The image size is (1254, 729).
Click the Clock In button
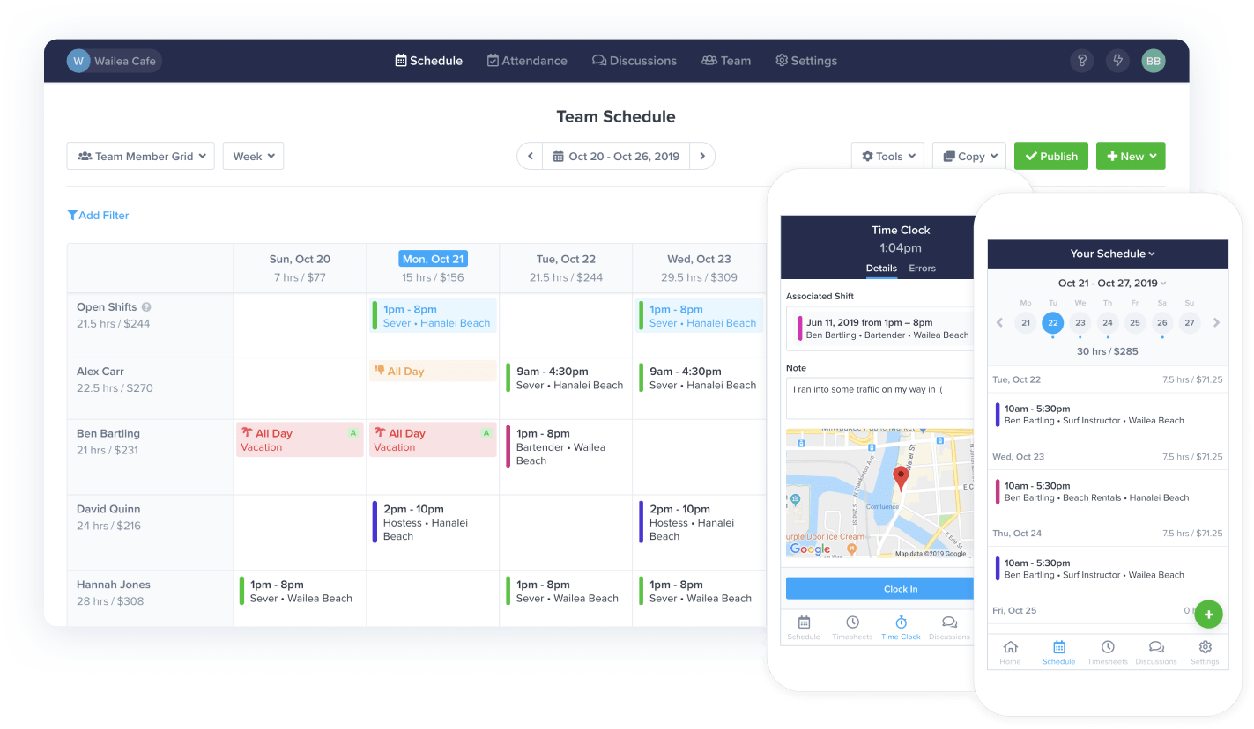pyautogui.click(x=879, y=589)
